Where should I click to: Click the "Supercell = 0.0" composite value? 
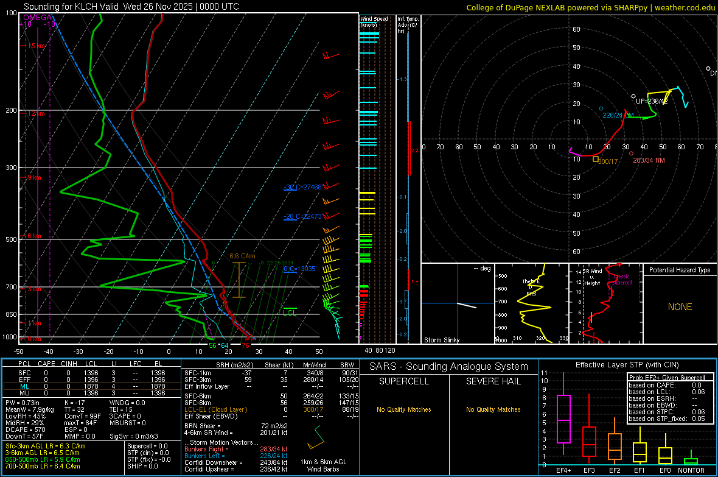tap(147, 446)
